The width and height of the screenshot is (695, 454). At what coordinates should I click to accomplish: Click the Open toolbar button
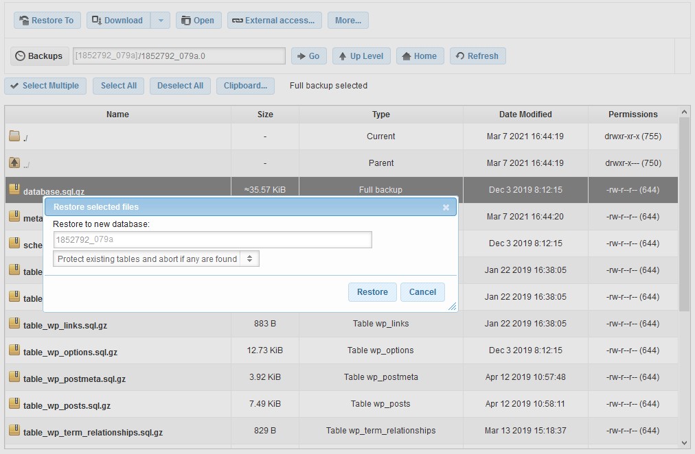[x=198, y=21]
